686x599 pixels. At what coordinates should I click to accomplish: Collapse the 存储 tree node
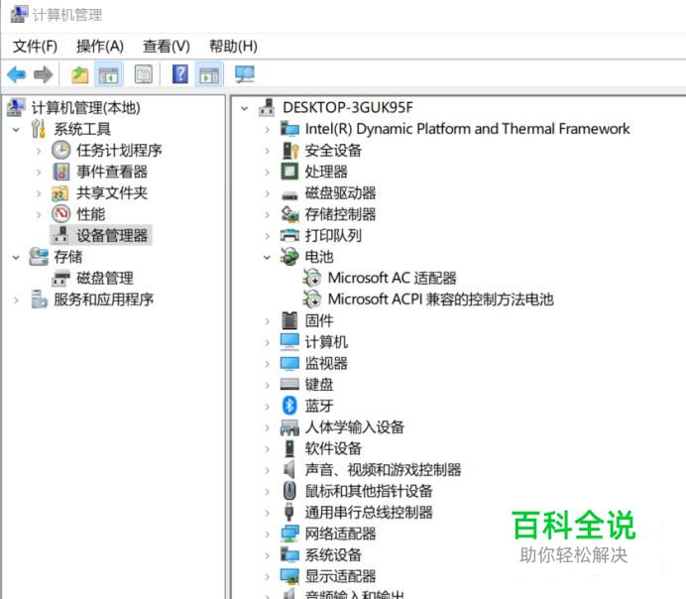[x=16, y=257]
